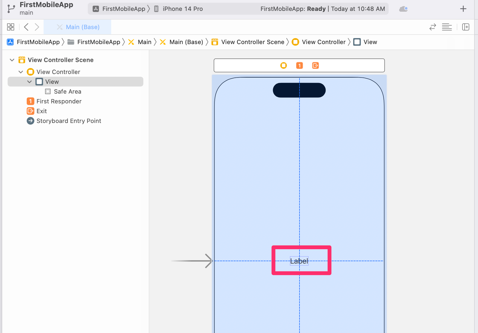Screen dimensions: 478x333
Task: Choose the iPhone 14 Pro destination
Action: coord(179,9)
